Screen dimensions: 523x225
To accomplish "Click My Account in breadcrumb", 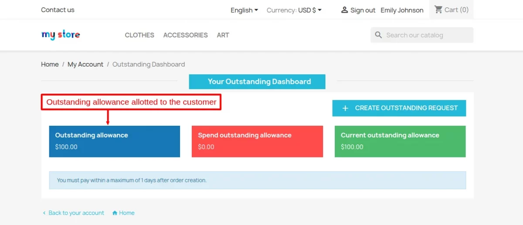I will 85,64.
